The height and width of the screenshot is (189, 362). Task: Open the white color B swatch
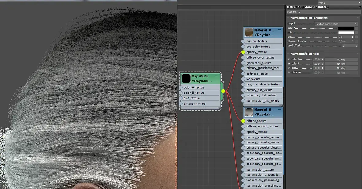(346, 32)
